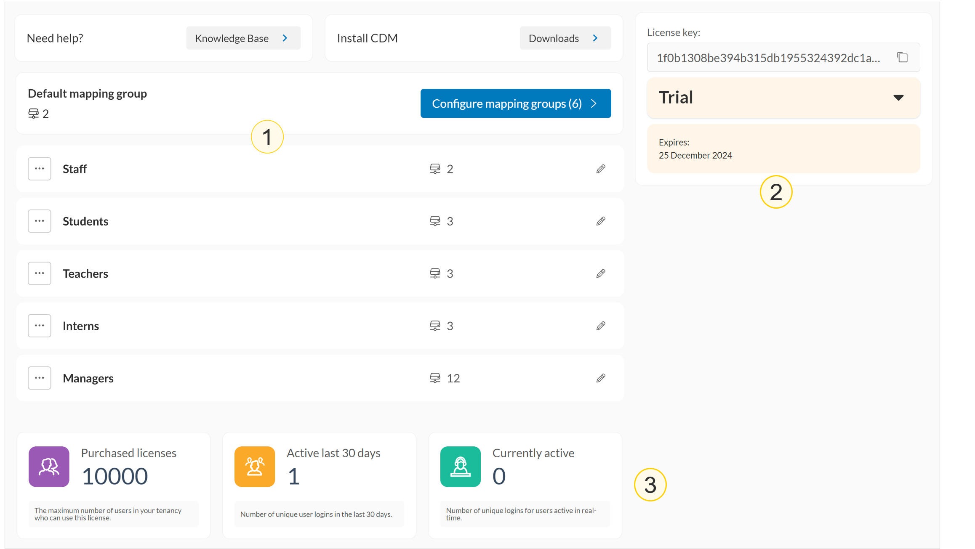Click the purple Purchased licenses icon
This screenshot has height=549, width=975.
49,467
